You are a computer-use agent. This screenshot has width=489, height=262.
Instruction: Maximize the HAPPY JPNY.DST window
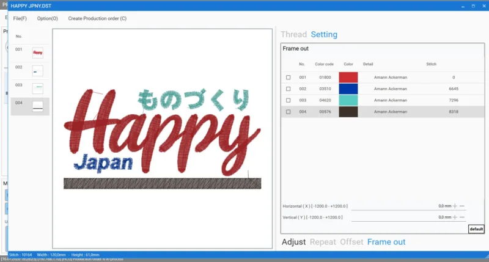tap(473, 6)
